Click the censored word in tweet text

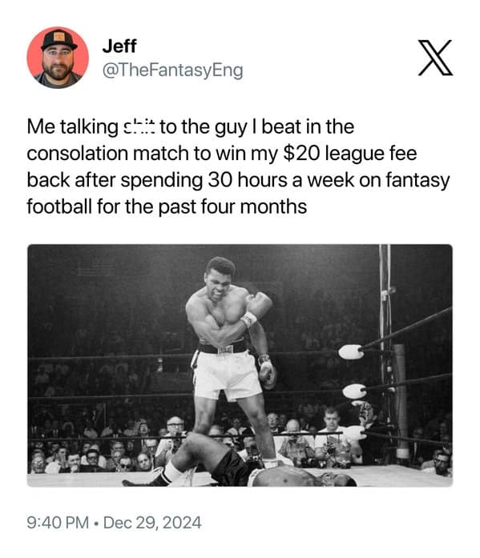(139, 127)
